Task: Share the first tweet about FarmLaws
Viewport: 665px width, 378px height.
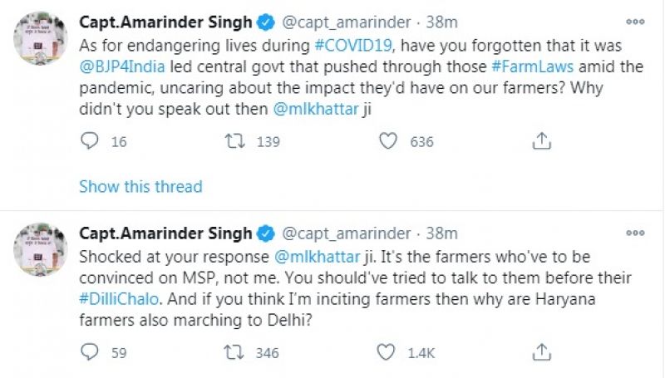Action: click(541, 141)
